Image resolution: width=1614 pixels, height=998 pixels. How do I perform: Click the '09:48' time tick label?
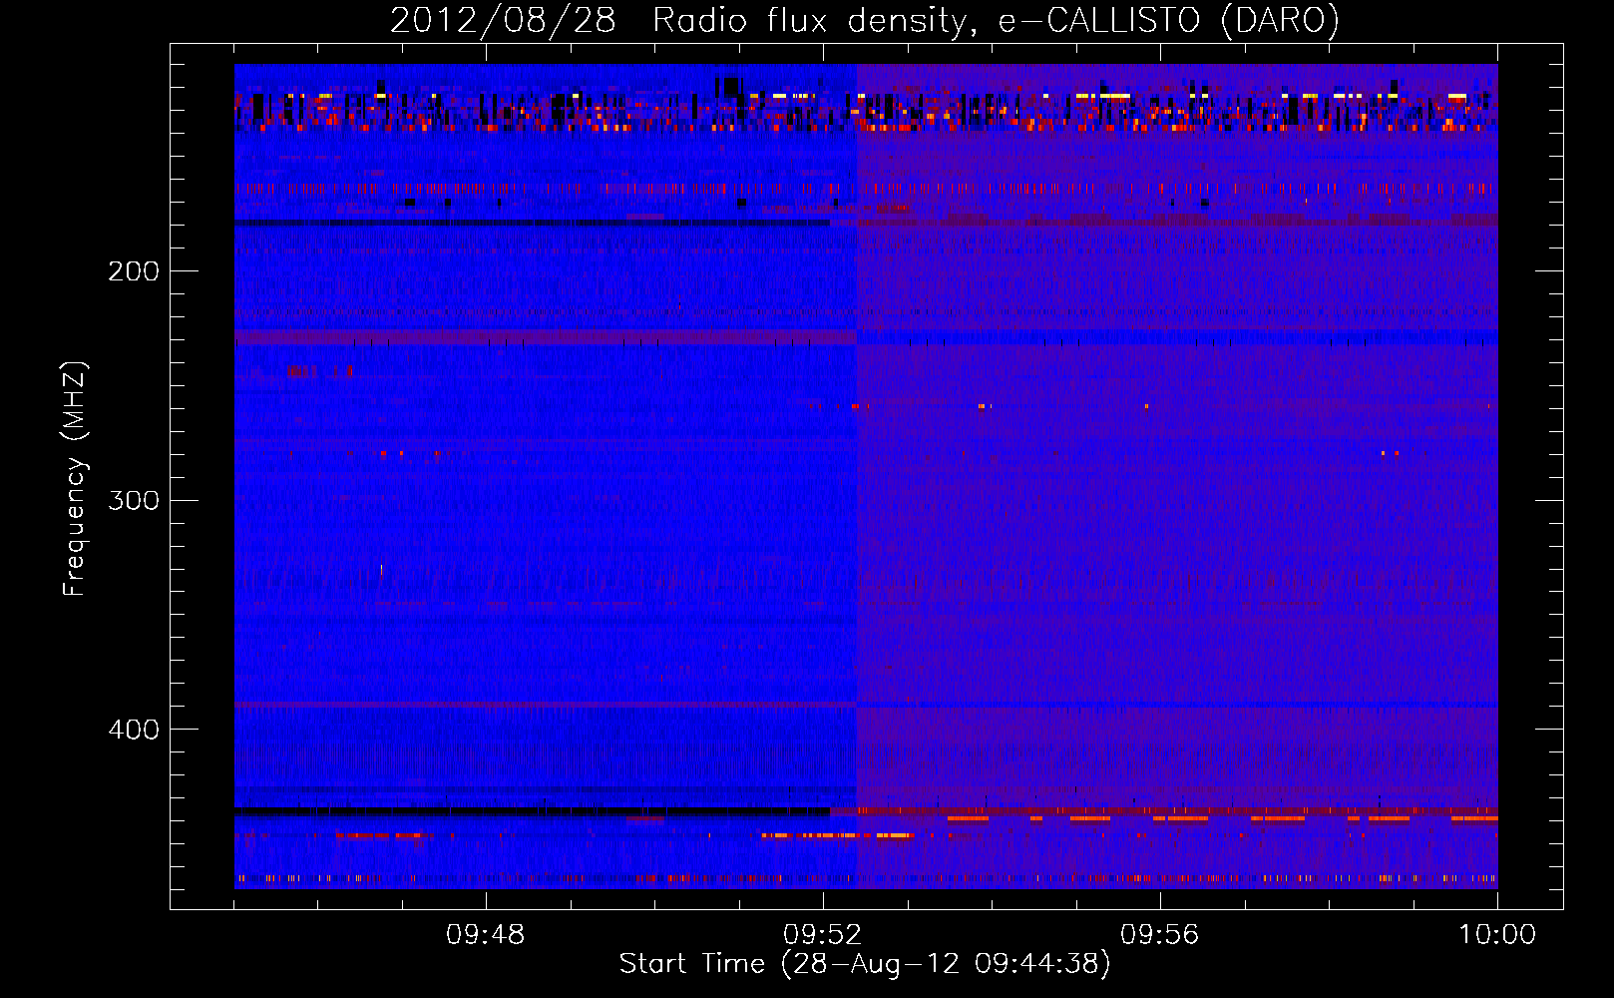pos(485,935)
